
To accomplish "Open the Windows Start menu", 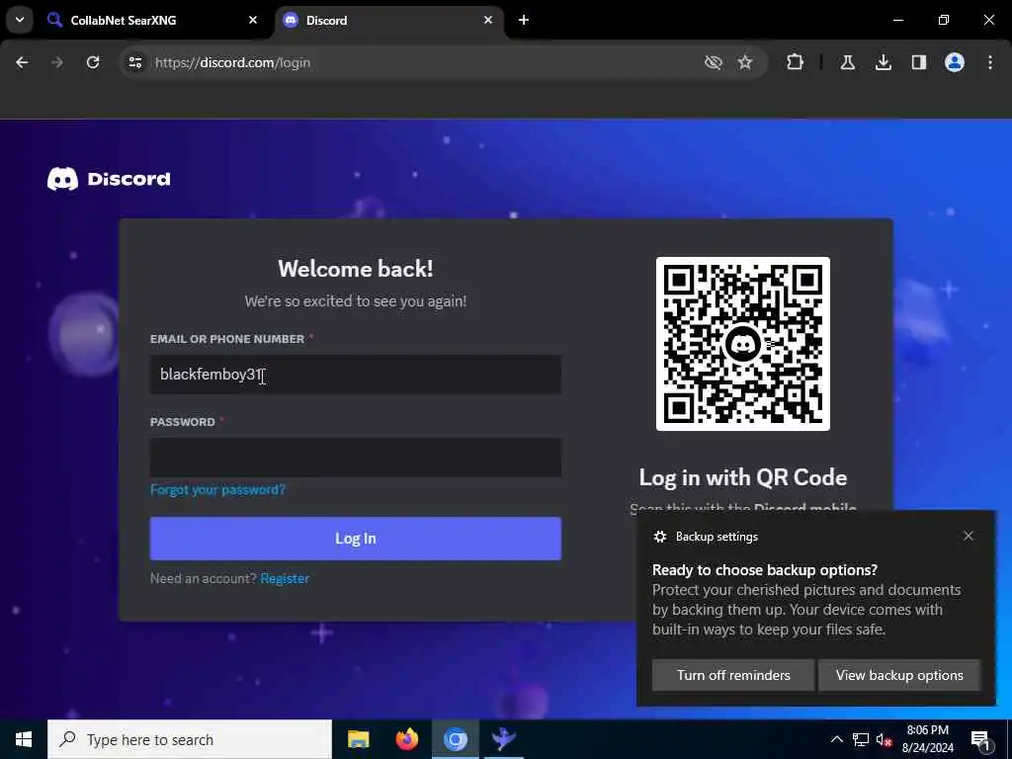I will pyautogui.click(x=24, y=739).
